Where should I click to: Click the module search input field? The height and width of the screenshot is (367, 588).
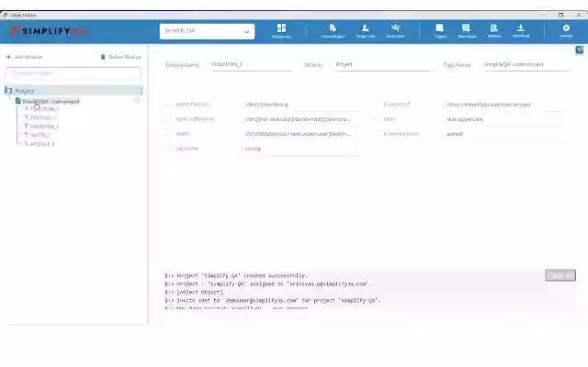pyautogui.click(x=73, y=72)
